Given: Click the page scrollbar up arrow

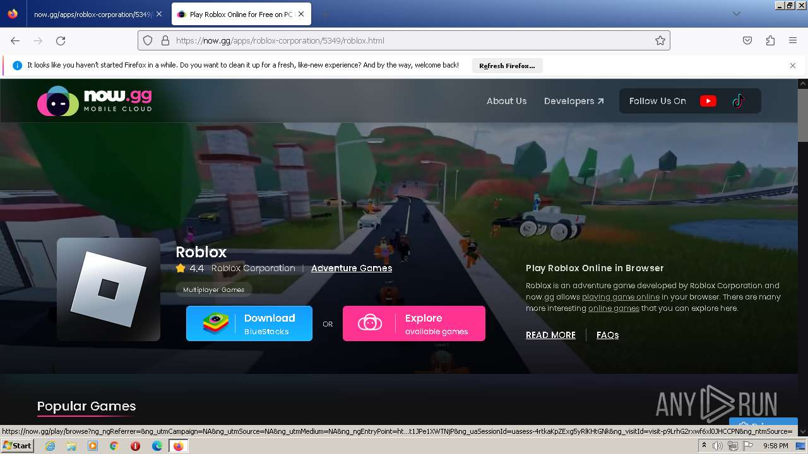Looking at the screenshot, I should click(x=803, y=83).
